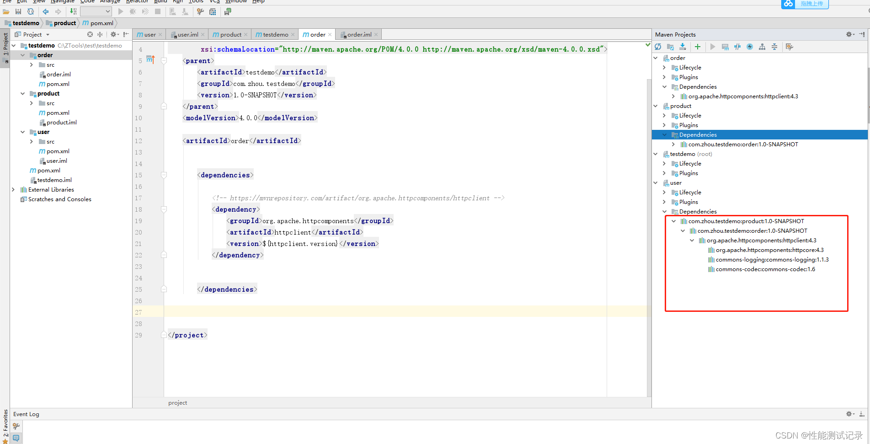The height and width of the screenshot is (444, 870).
Task: Select product.iml in Project tree
Action: point(61,122)
